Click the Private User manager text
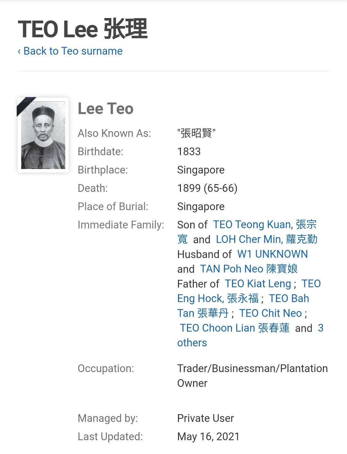The image size is (347, 454). coord(205,418)
